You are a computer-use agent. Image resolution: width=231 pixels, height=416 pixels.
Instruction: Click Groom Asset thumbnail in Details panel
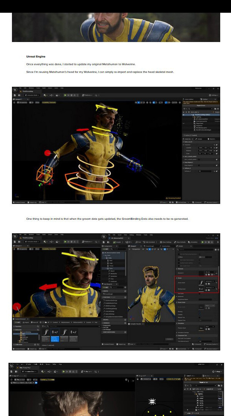(x=201, y=282)
